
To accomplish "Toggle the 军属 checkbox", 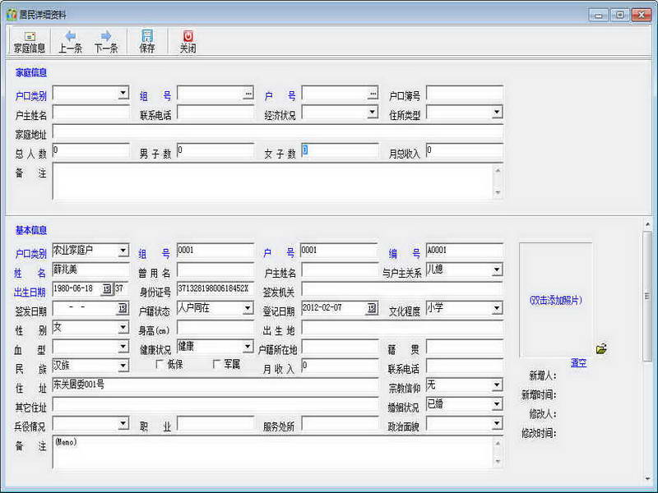I will tap(216, 364).
